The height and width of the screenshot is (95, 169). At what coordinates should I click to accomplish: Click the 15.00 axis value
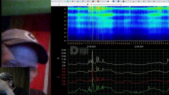[64, 56]
